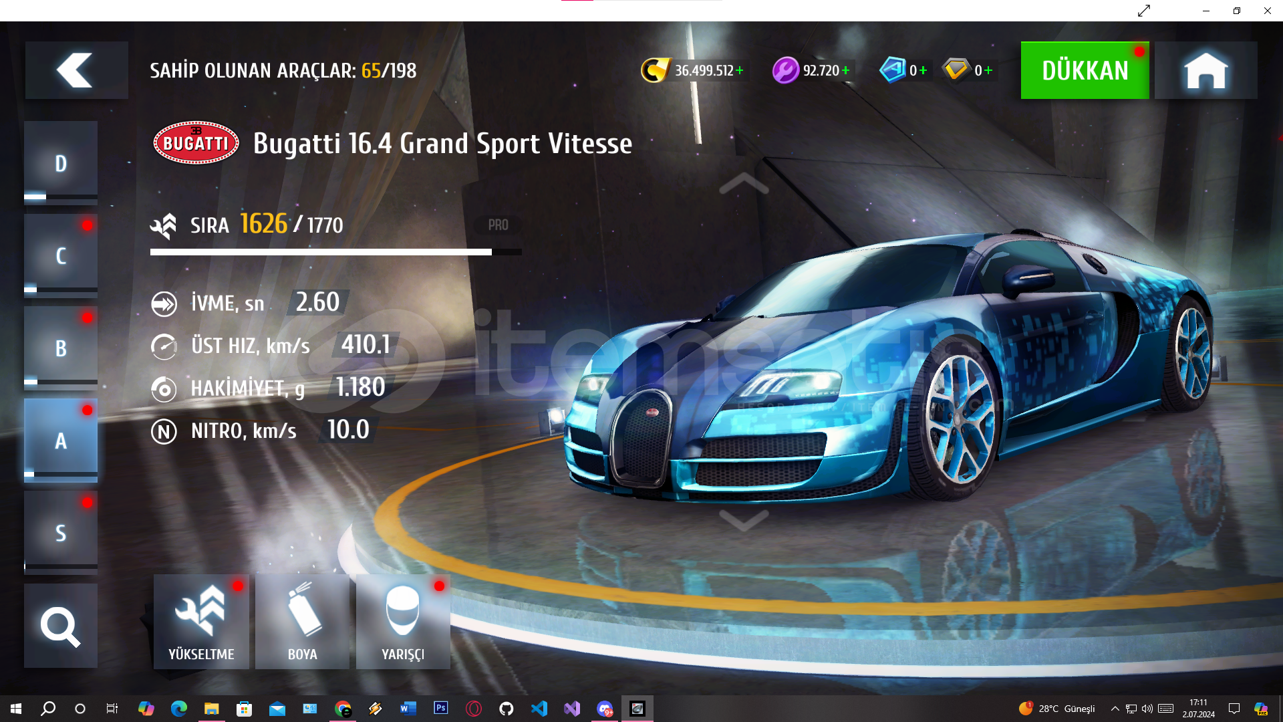Click owned vehicles count 65/198

(x=389, y=71)
